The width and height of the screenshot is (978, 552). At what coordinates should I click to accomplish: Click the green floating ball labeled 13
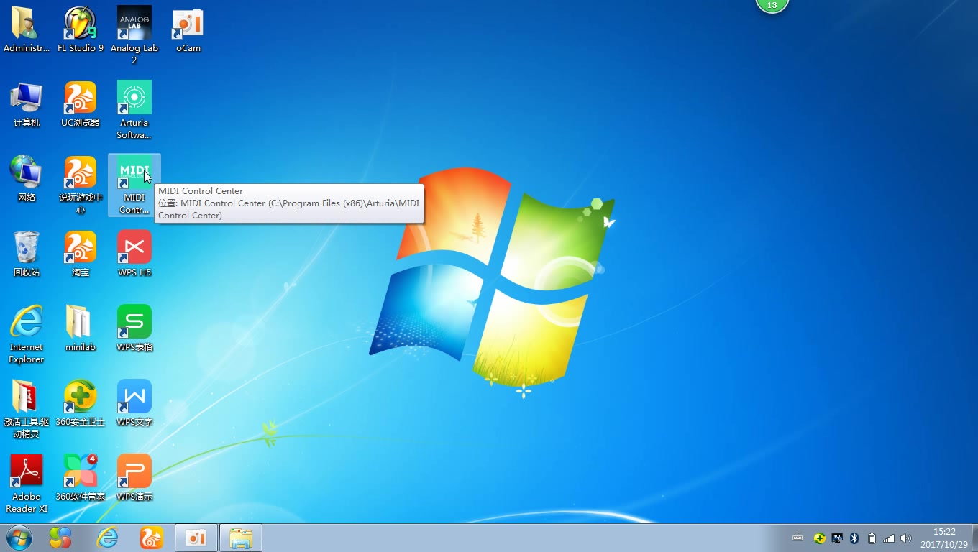coord(772,5)
